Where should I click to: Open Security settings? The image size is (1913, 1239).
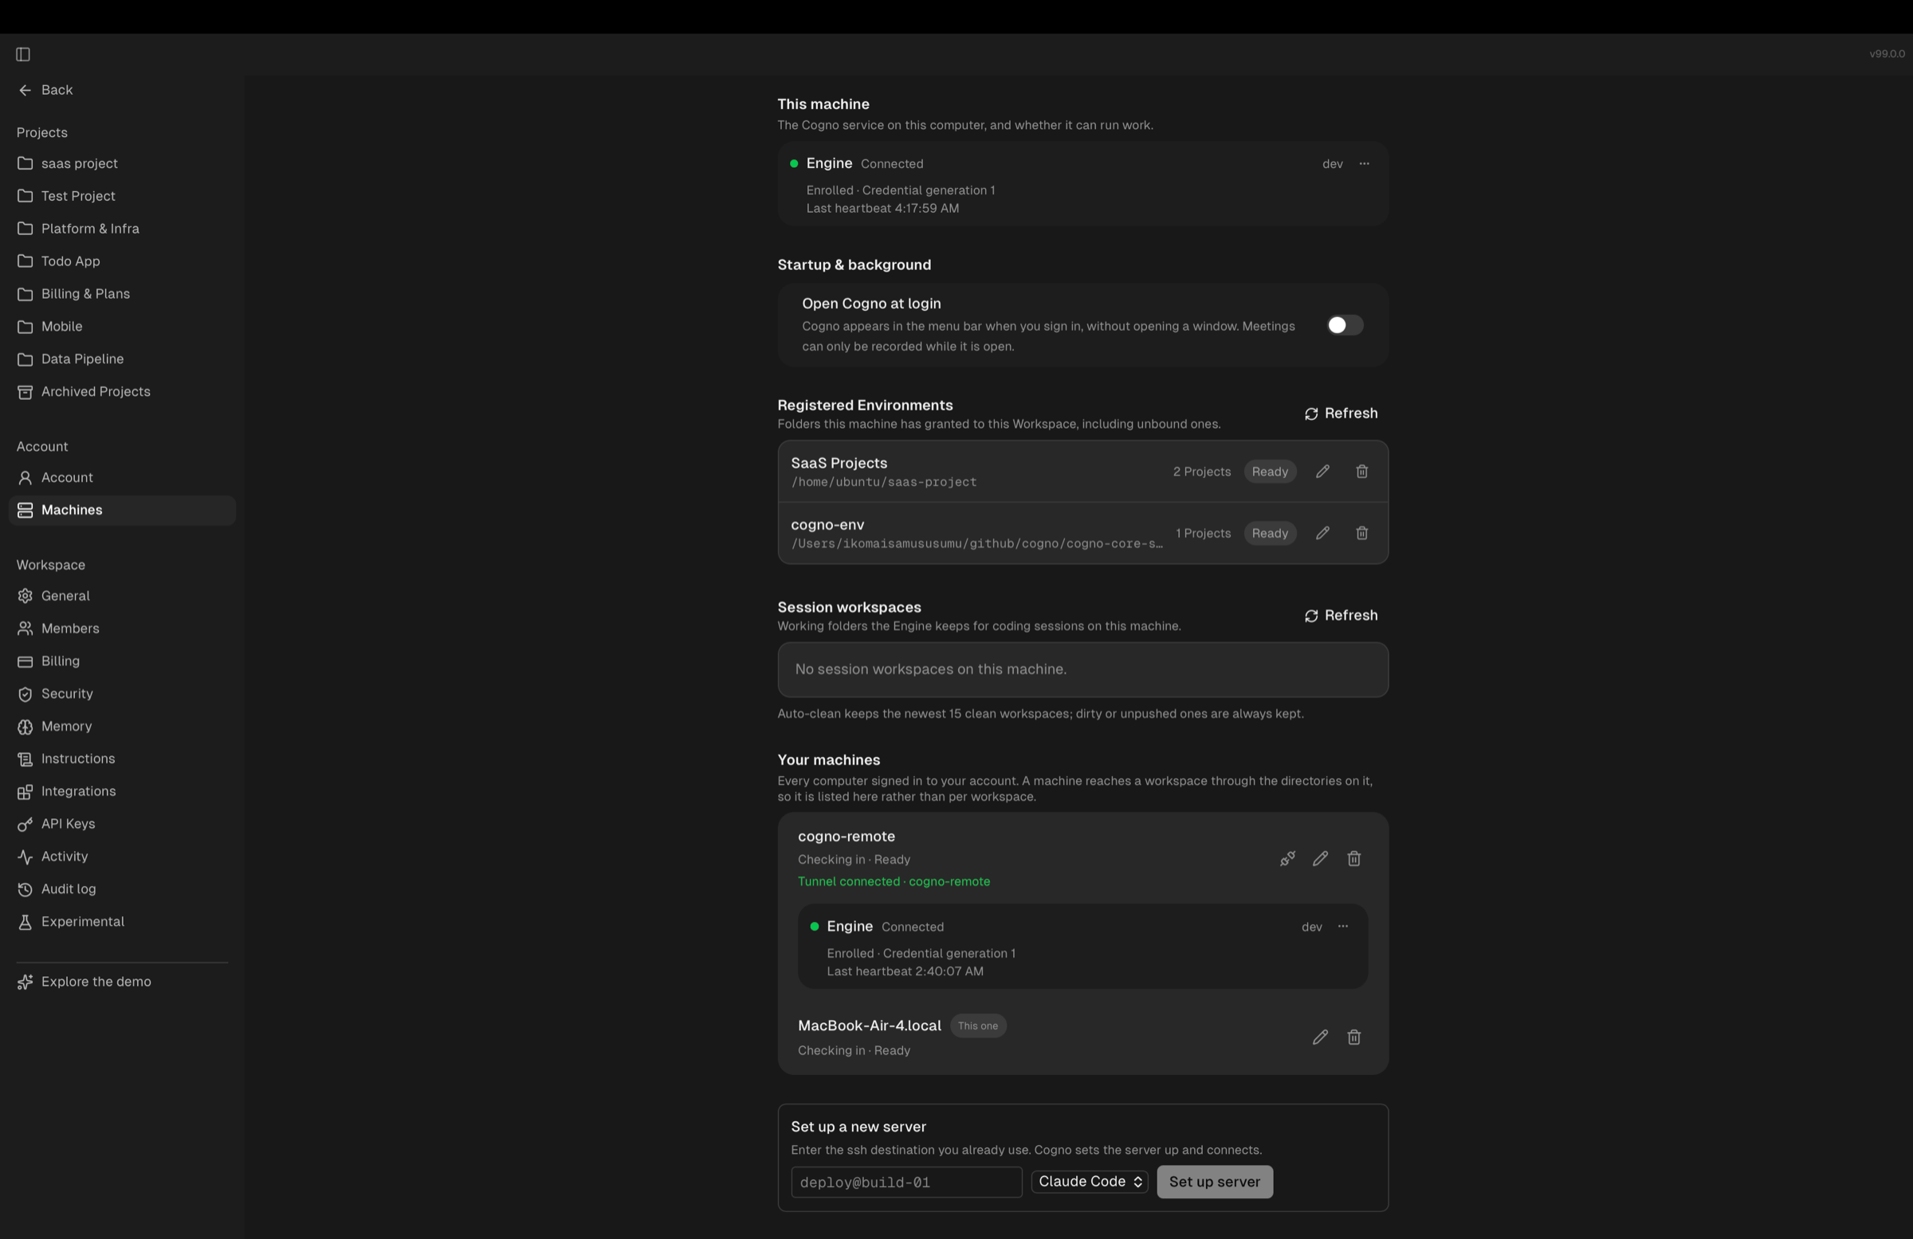122,693
